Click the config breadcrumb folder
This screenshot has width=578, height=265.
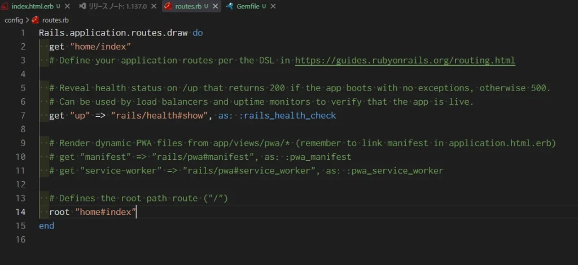click(x=14, y=20)
